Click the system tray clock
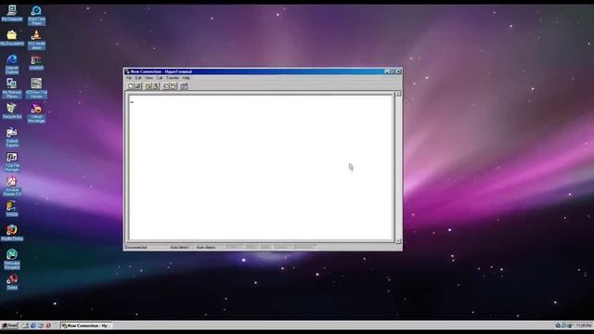Screen dimensions: 594x334 pyautogui.click(x=584, y=326)
